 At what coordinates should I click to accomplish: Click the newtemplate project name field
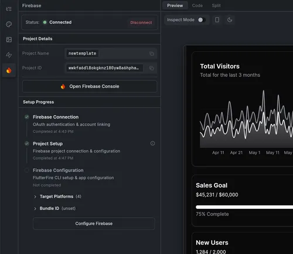(x=111, y=53)
